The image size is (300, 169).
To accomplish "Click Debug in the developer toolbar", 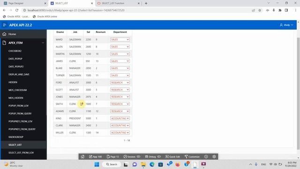I will [153, 156].
